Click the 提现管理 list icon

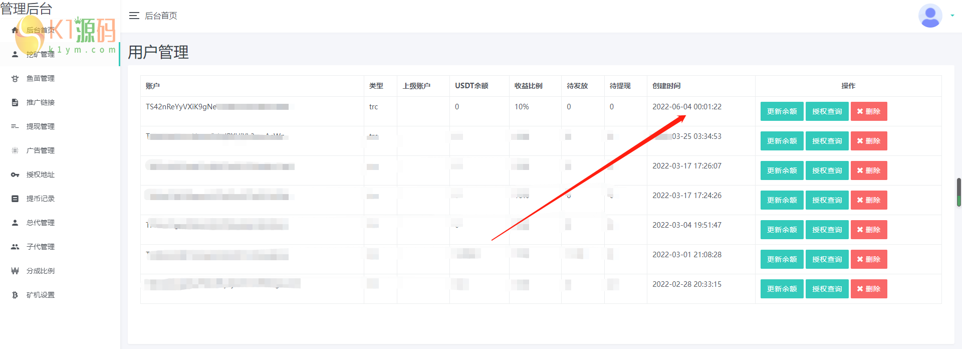[x=15, y=127]
